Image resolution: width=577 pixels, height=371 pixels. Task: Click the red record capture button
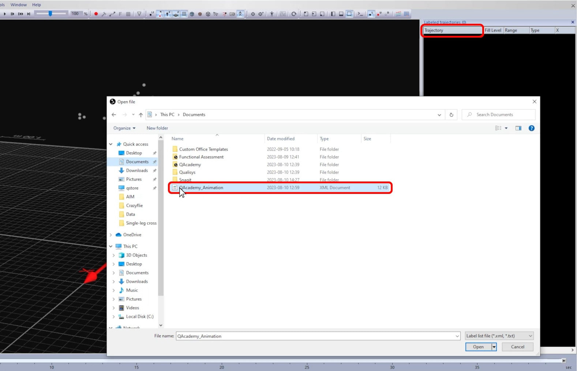click(96, 14)
